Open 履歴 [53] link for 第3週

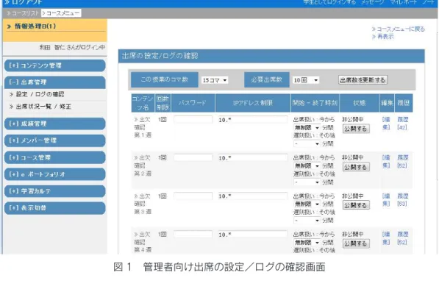[403, 200]
